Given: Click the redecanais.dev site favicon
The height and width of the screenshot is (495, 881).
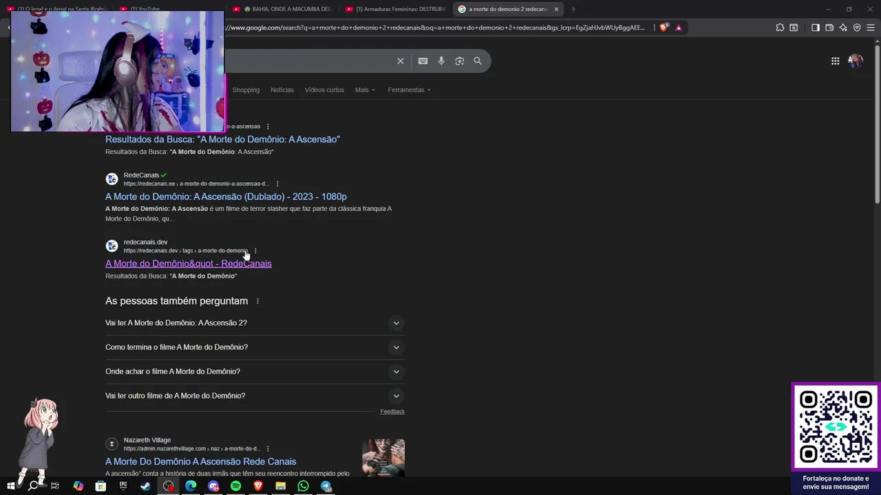Looking at the screenshot, I should click(112, 246).
